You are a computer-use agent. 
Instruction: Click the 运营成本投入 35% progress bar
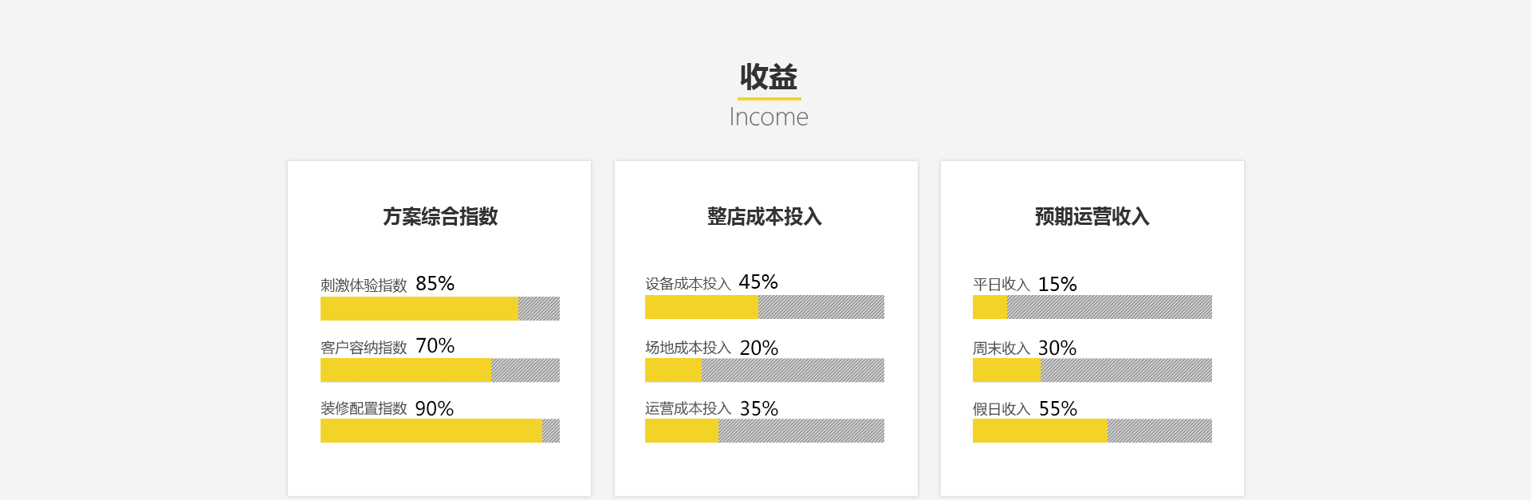pos(765,431)
